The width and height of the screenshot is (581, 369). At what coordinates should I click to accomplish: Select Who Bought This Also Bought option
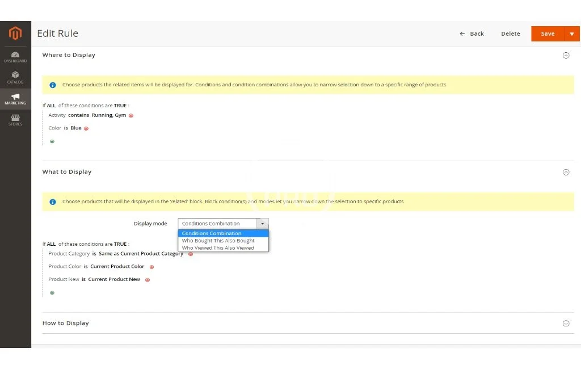218,241
